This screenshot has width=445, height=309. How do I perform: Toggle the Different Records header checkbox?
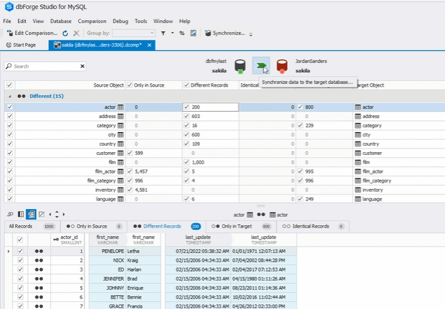click(186, 85)
